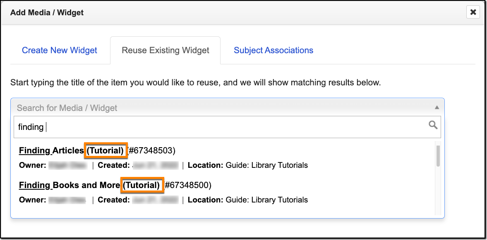Select the Reuse Existing Widget tab

(x=166, y=50)
